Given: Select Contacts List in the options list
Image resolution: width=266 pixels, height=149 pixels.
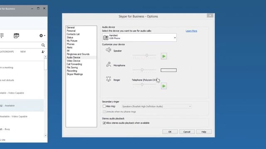Looking at the screenshot, I should click(x=73, y=34).
